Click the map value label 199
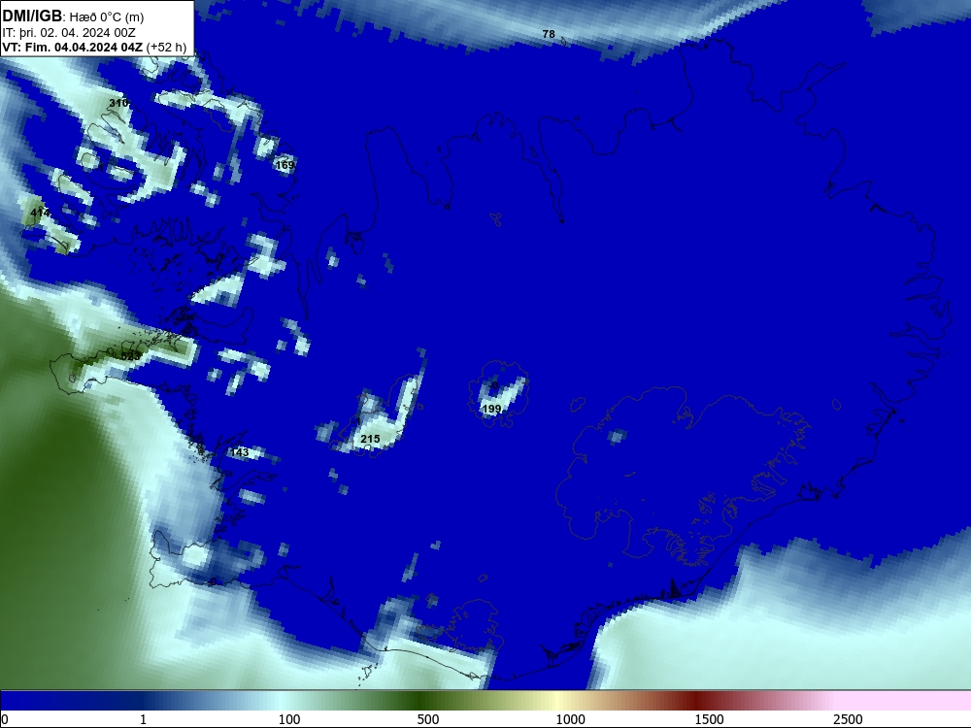 491,409
